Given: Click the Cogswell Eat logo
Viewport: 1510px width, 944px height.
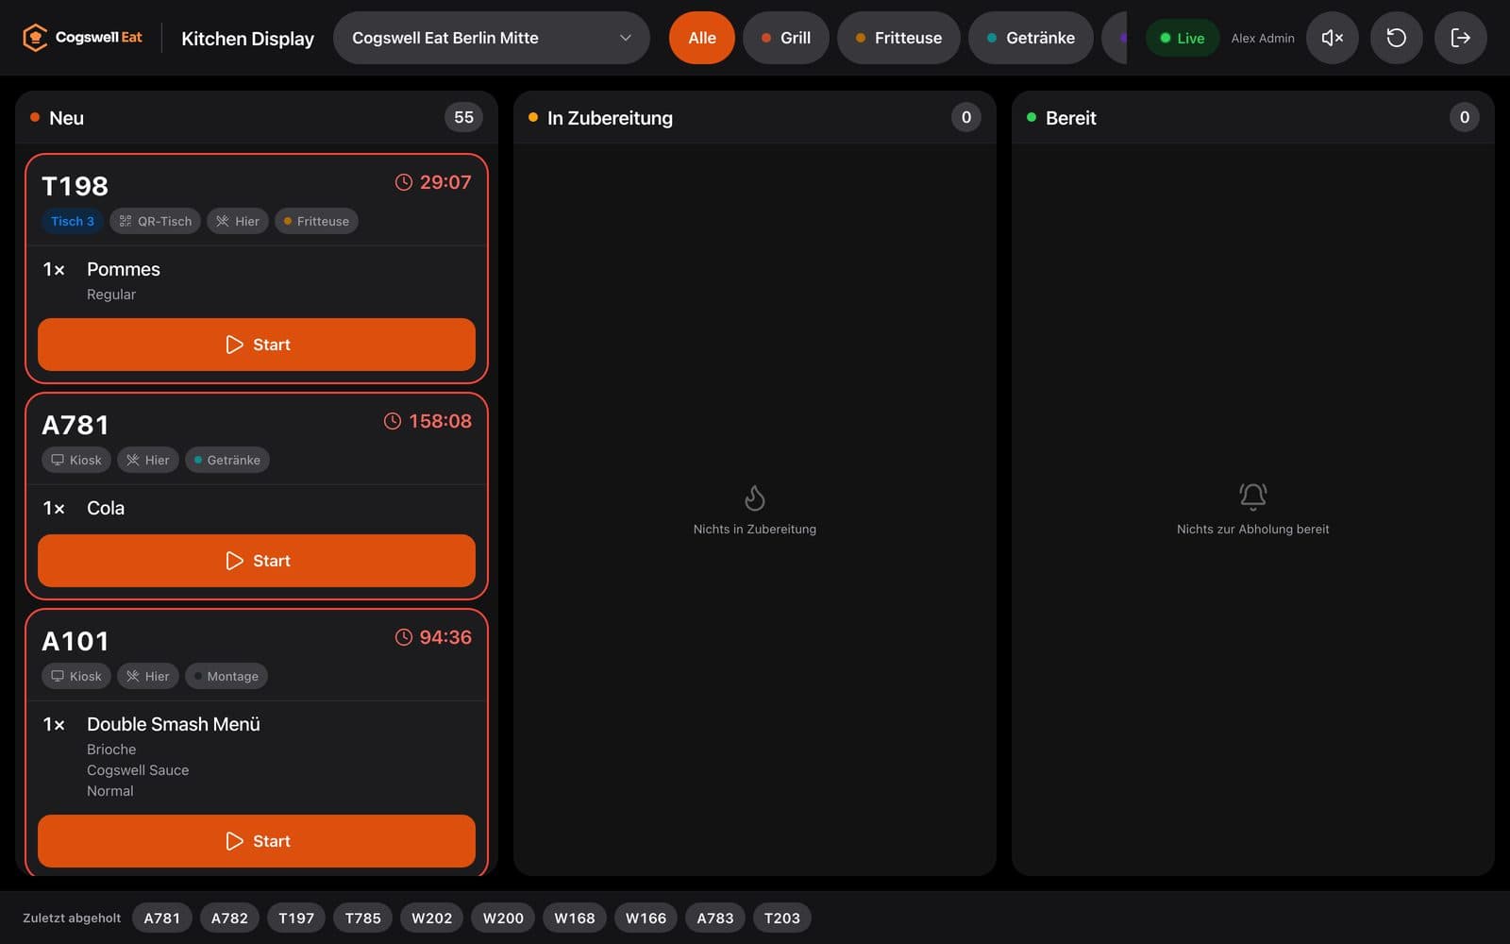Looking at the screenshot, I should coord(82,38).
